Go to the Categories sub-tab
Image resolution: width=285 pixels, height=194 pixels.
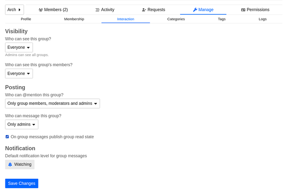tap(176, 19)
